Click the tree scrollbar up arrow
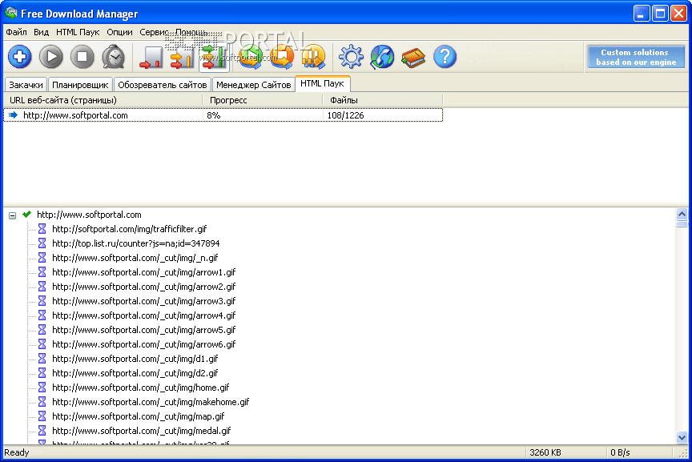692x462 pixels. [682, 214]
